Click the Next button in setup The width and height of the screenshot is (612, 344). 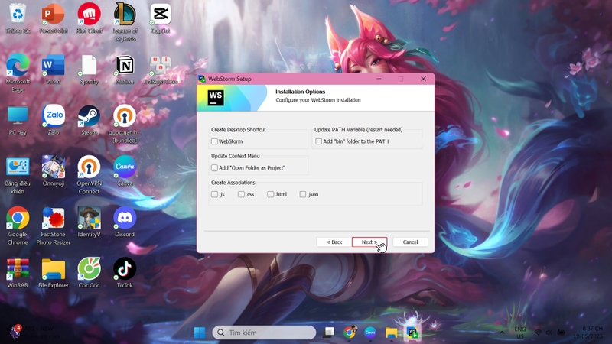(x=369, y=242)
